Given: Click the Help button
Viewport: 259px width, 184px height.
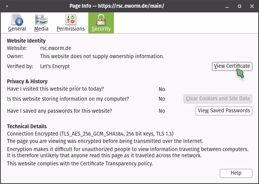Looking at the screenshot, I should (236, 173).
